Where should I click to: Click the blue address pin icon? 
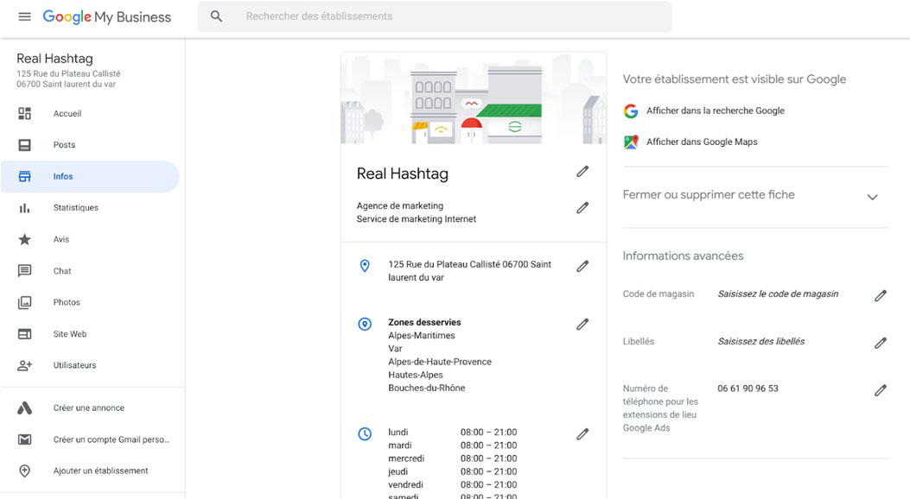click(x=365, y=266)
